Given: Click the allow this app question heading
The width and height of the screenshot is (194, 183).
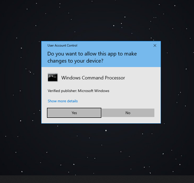Looking at the screenshot, I should click(92, 57).
